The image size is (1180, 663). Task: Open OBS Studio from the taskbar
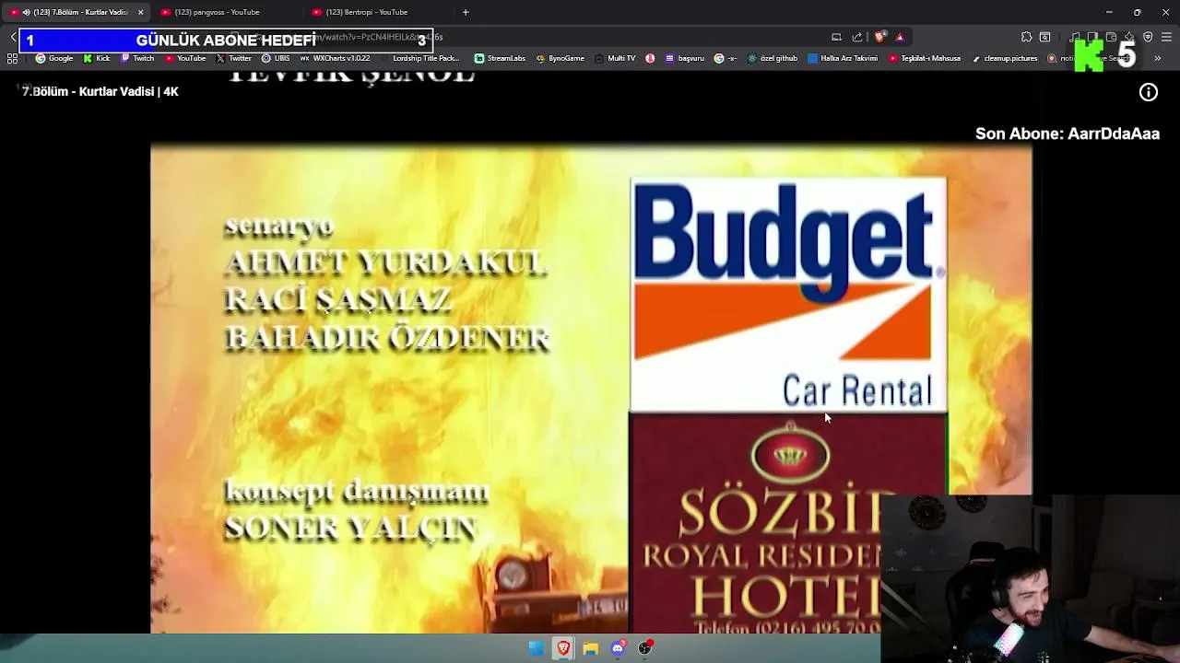click(644, 648)
